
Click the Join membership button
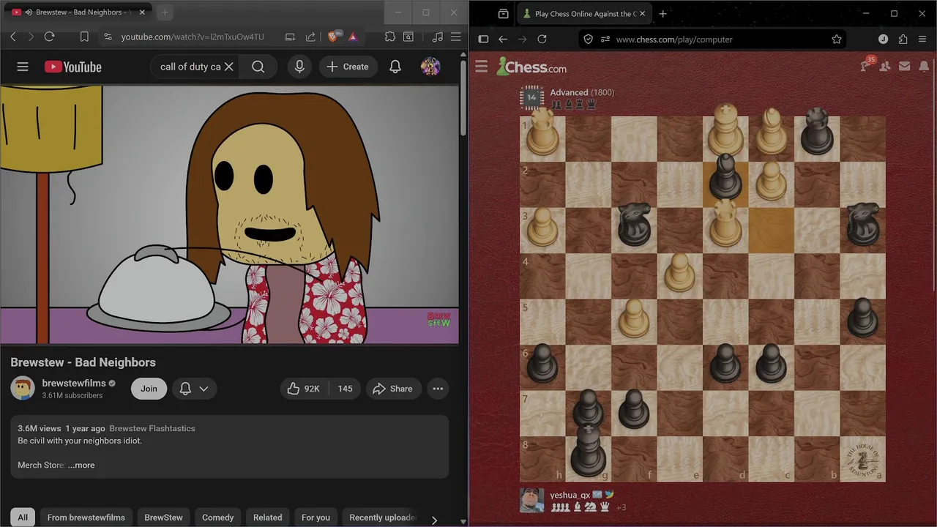click(x=149, y=389)
